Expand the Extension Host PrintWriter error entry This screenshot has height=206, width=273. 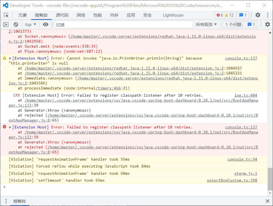[10, 58]
